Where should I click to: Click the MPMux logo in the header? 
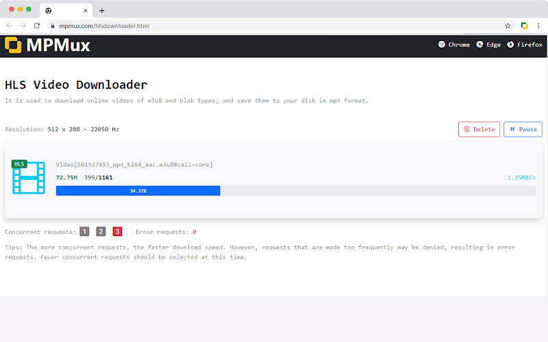47,45
